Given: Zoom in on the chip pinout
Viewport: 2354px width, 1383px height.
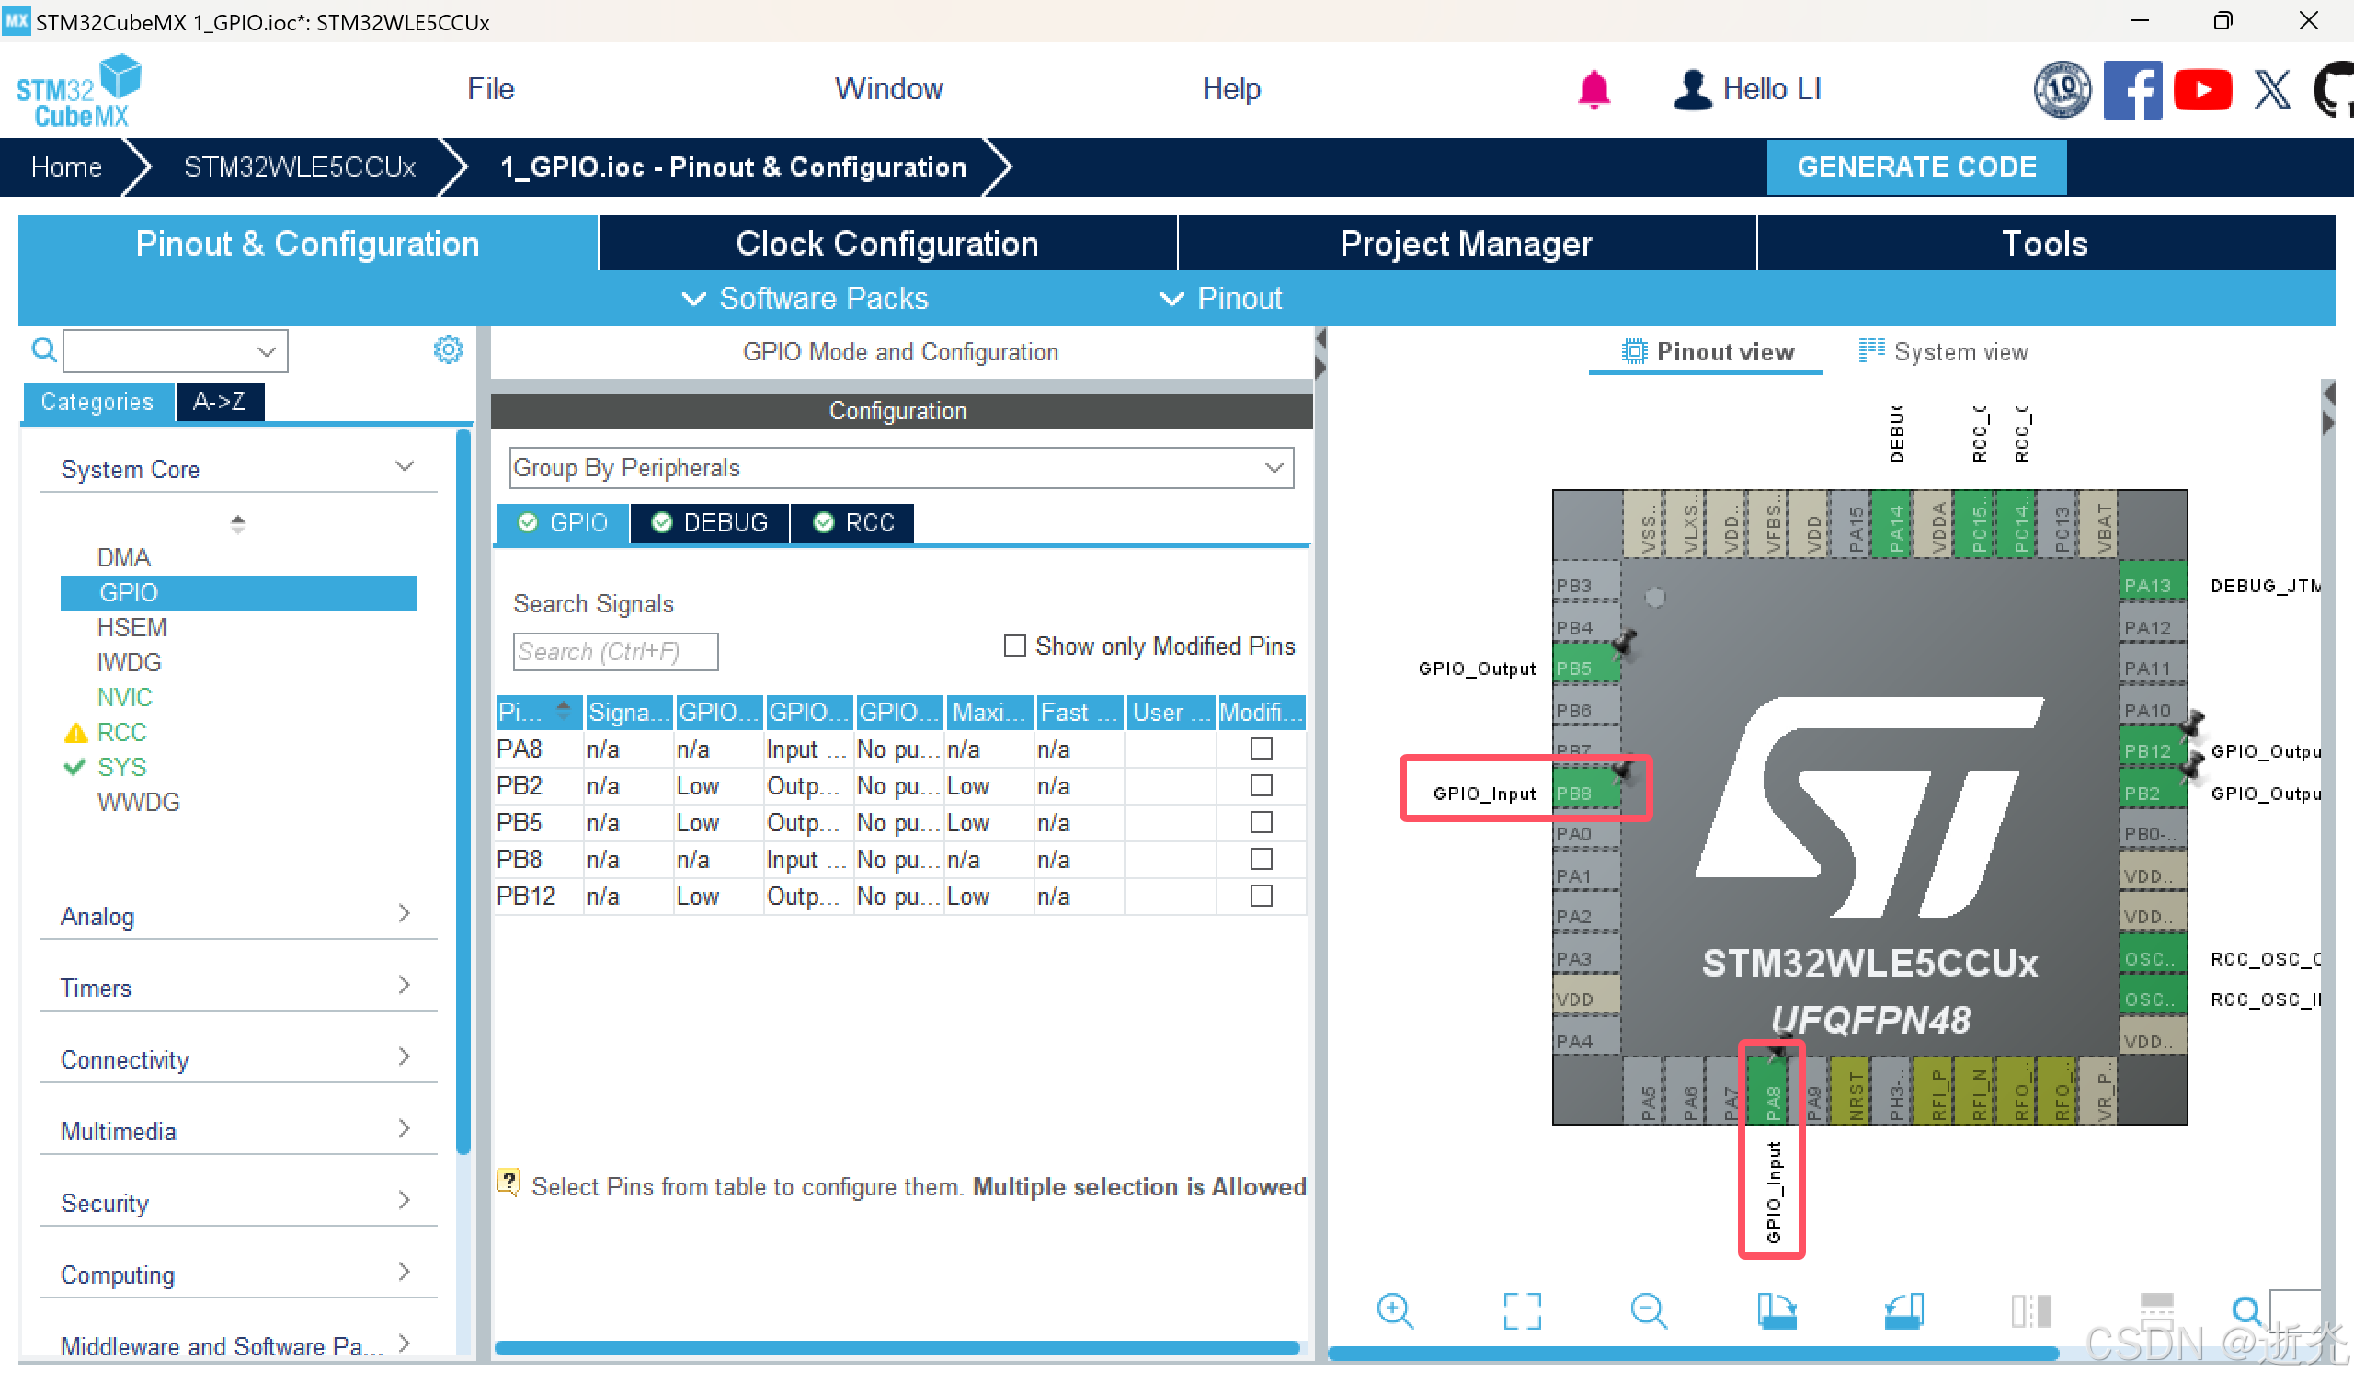Looking at the screenshot, I should pos(1395,1311).
